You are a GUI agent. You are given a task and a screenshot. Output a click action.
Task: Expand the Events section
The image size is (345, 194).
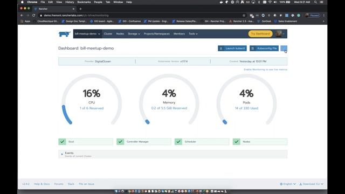click(x=172, y=154)
